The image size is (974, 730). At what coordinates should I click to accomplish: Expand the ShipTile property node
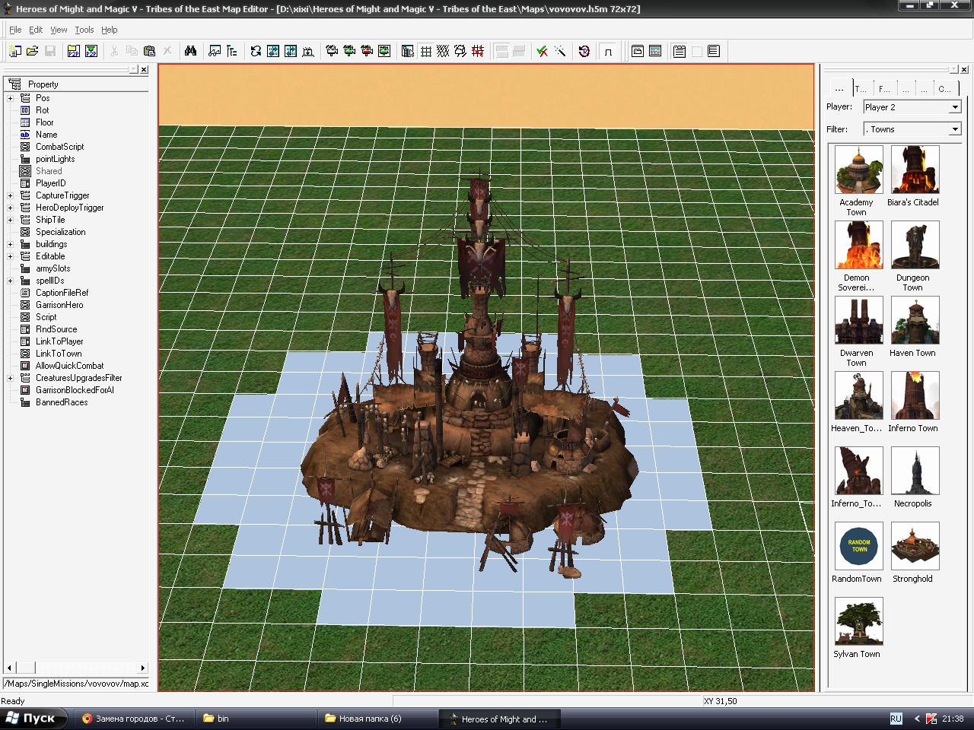[x=10, y=220]
